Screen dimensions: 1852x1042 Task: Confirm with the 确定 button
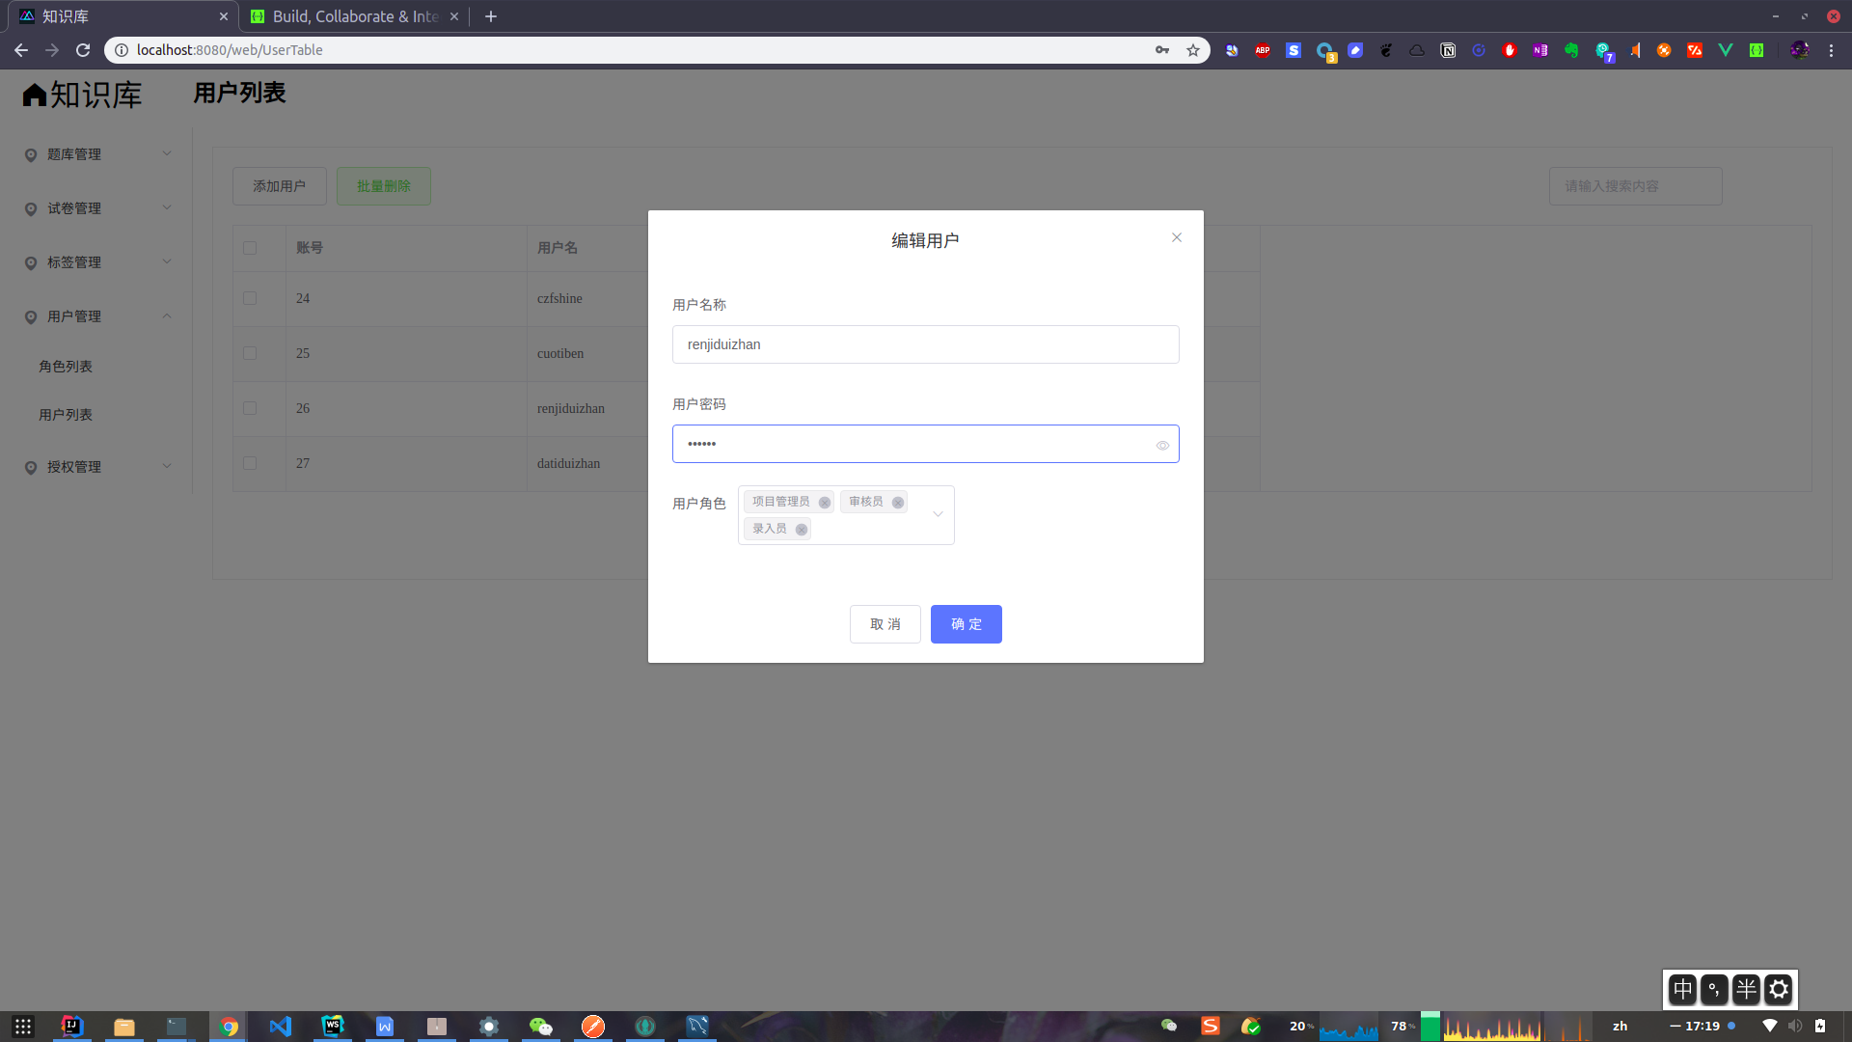[x=966, y=624]
